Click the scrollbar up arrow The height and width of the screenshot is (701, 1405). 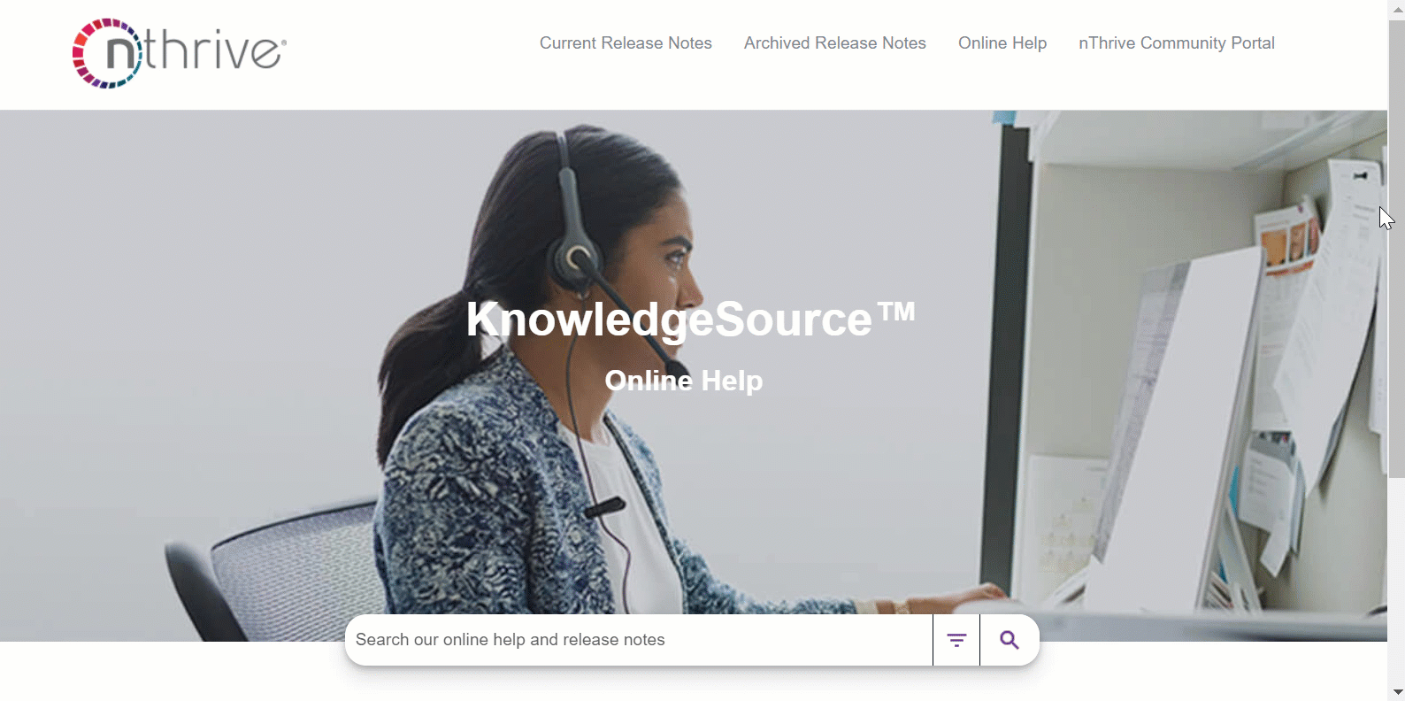coord(1397,8)
